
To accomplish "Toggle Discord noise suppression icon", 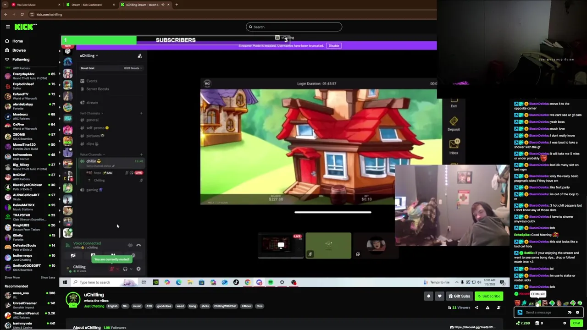I will pos(130,245).
